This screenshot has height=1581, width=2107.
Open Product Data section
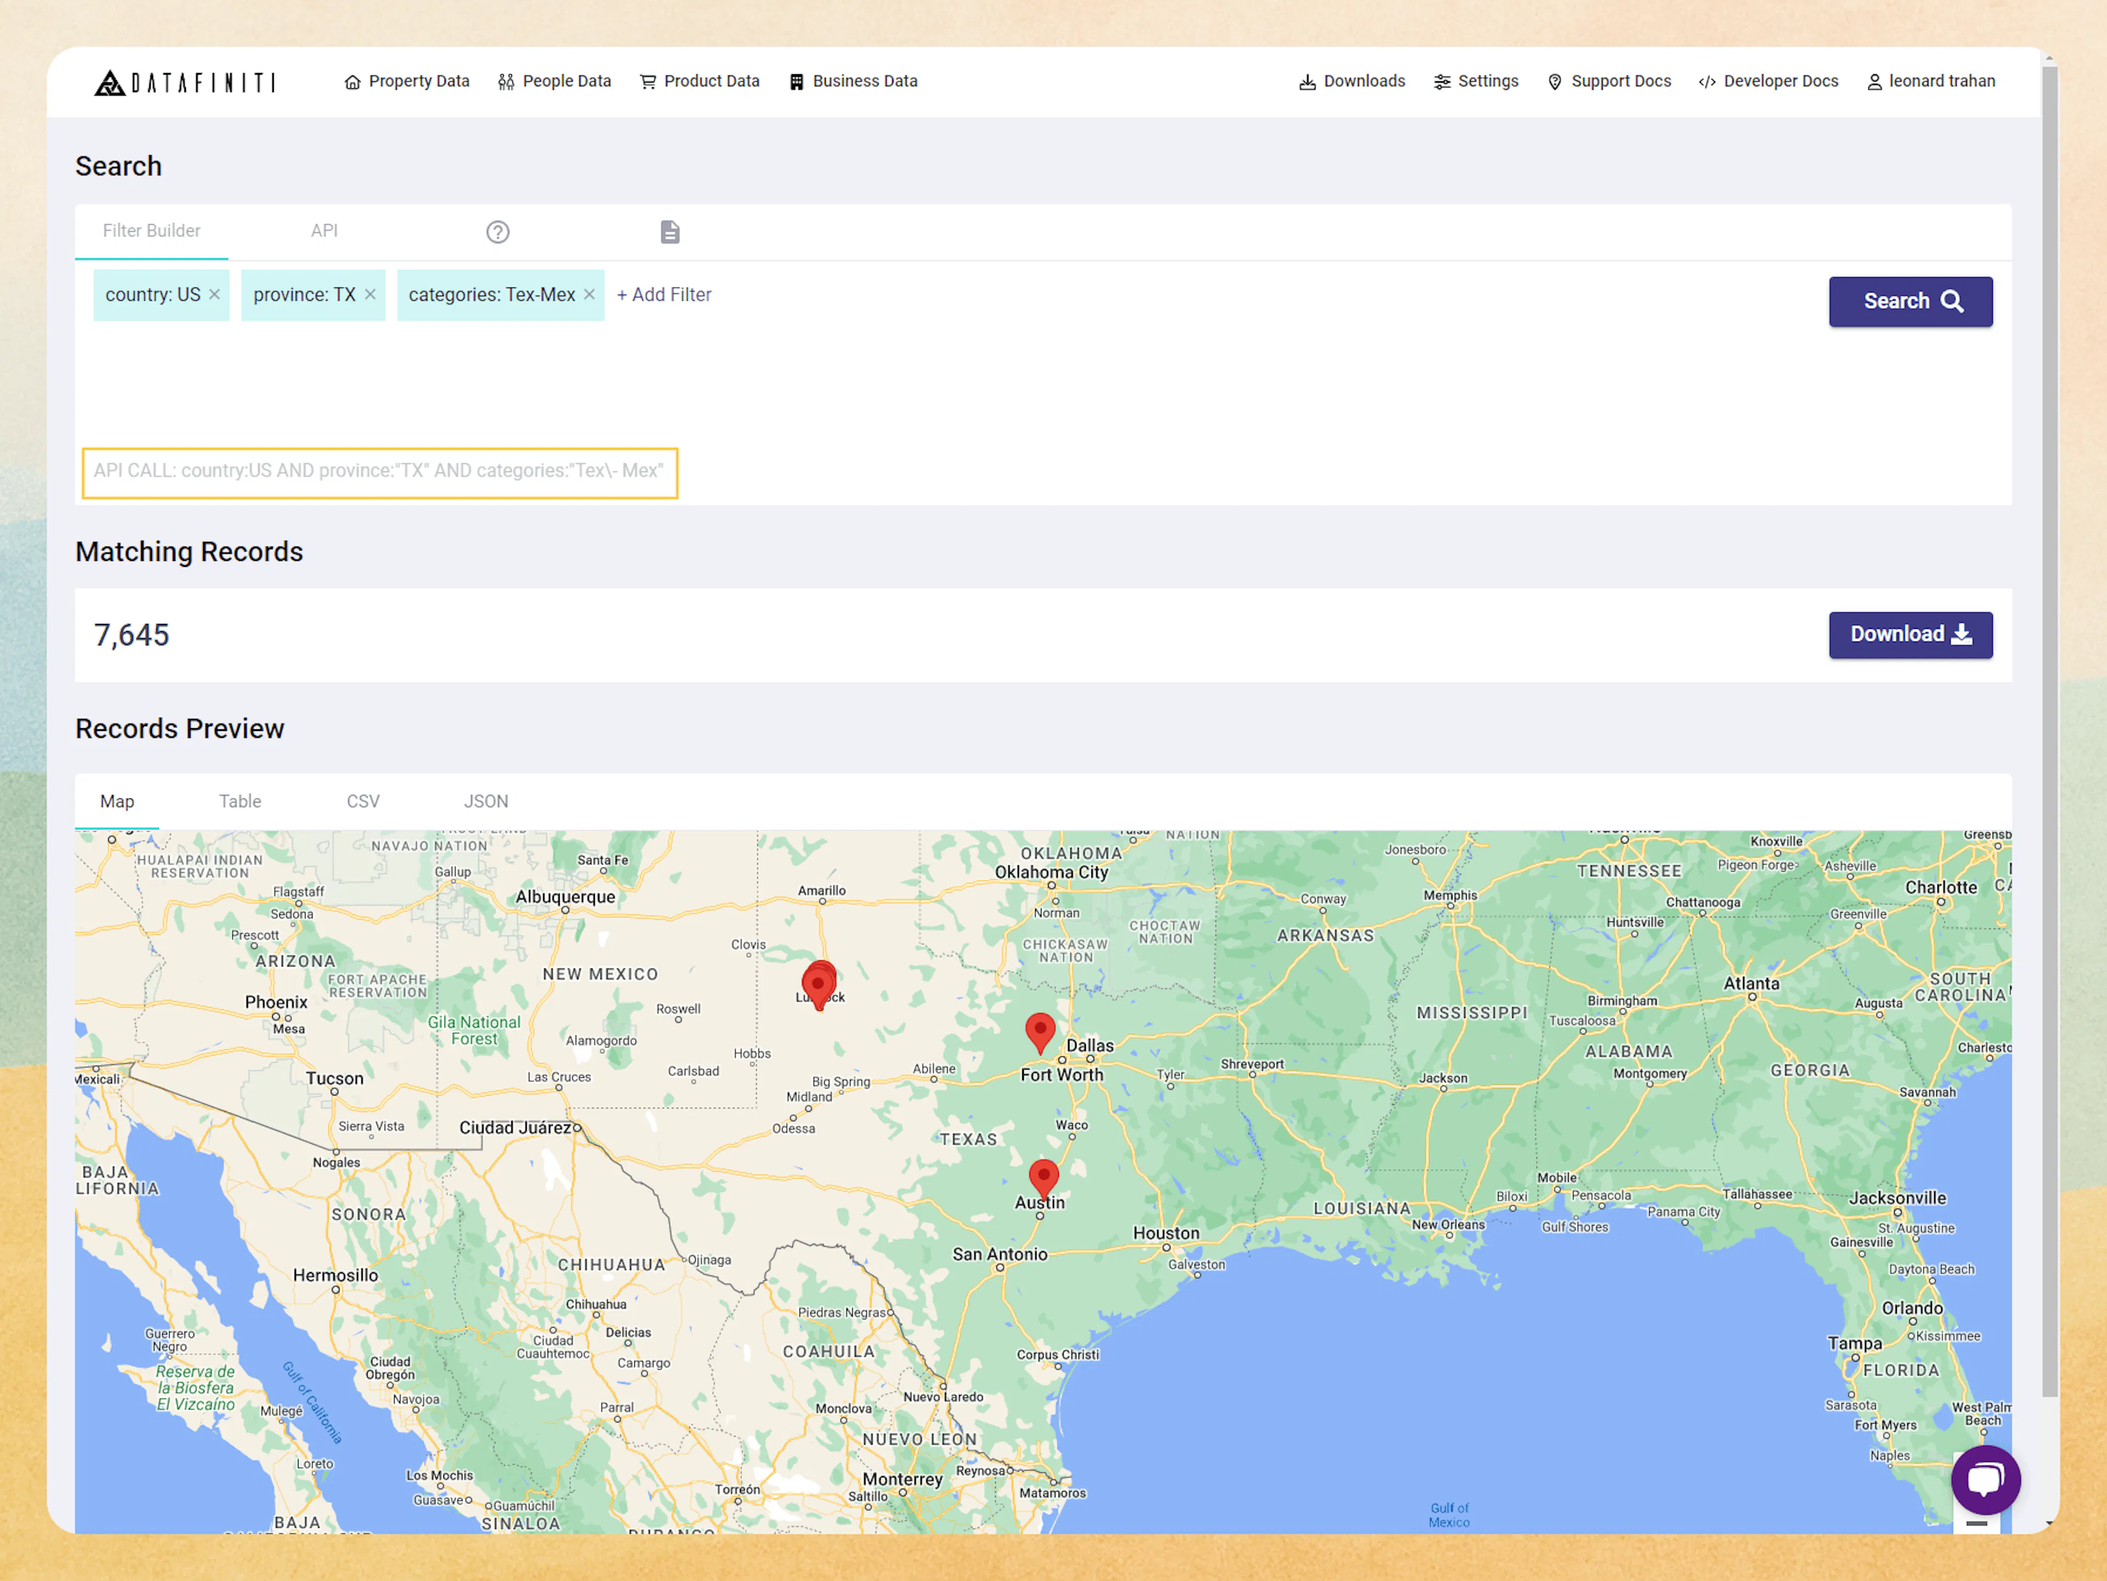click(700, 81)
